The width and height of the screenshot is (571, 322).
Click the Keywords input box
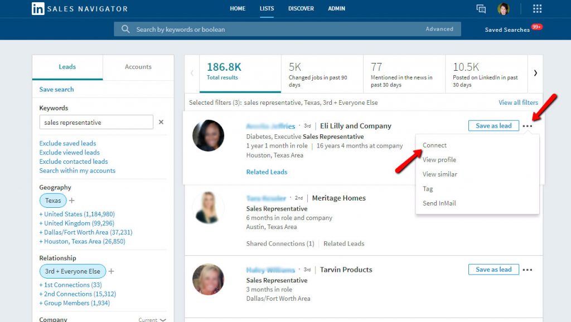point(96,122)
